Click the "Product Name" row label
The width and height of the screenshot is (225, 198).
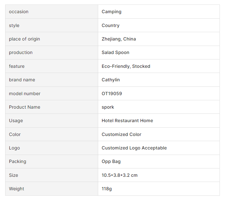(x=24, y=107)
